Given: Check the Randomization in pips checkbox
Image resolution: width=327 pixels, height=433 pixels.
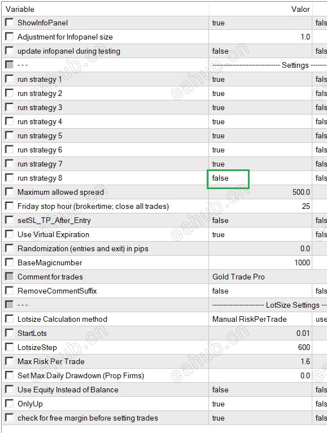Looking at the screenshot, I should click(x=10, y=248).
